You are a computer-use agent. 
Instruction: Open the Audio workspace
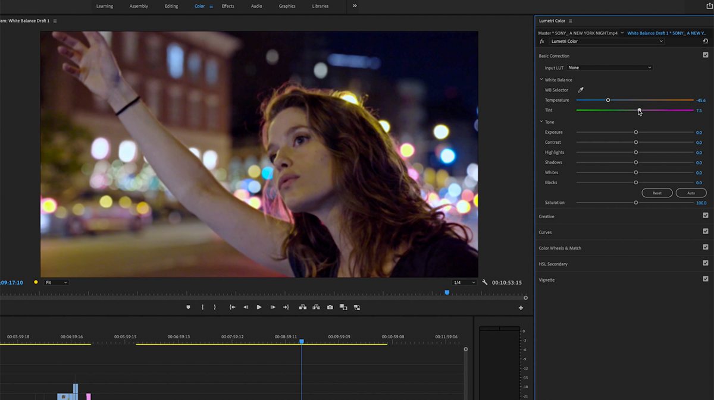pyautogui.click(x=256, y=6)
